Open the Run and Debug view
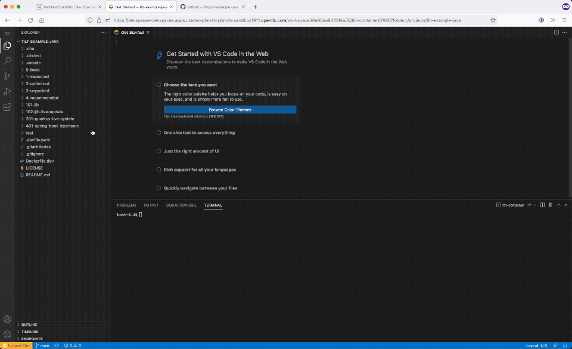This screenshot has width=572, height=349. point(7,92)
